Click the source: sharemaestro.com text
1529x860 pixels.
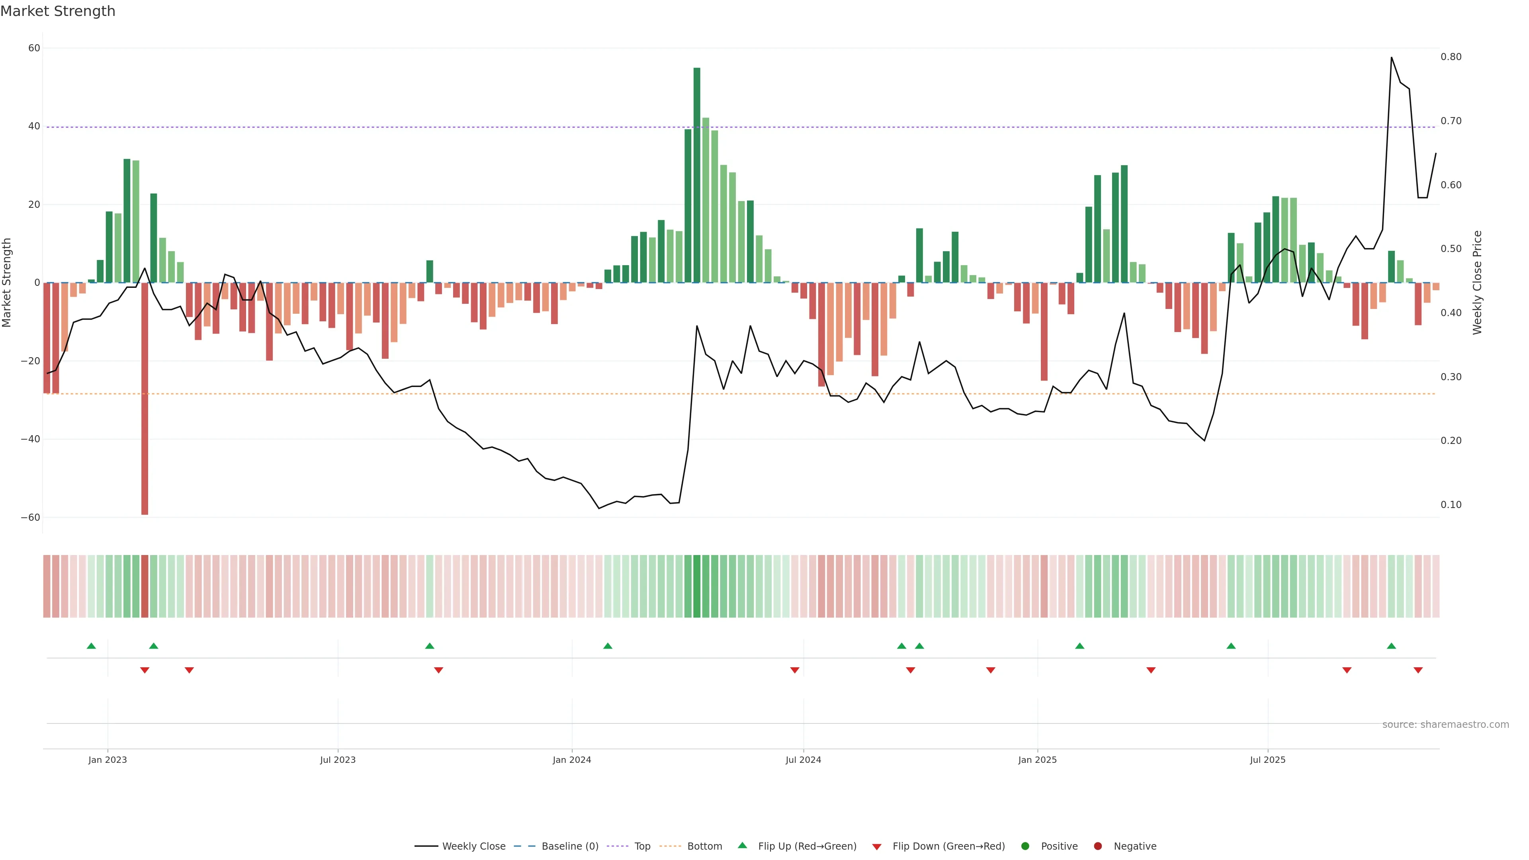[1445, 725]
